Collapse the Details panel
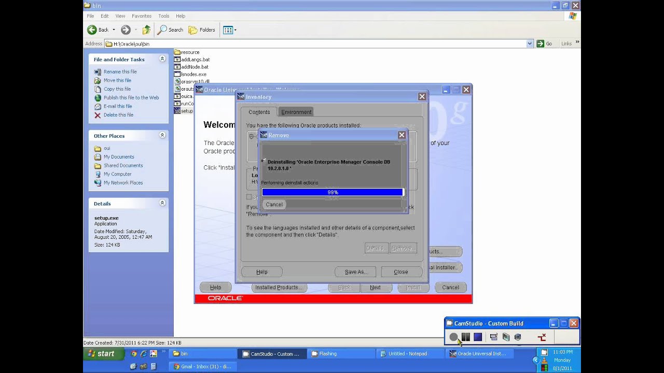Image resolution: width=664 pixels, height=373 pixels. coord(162,203)
